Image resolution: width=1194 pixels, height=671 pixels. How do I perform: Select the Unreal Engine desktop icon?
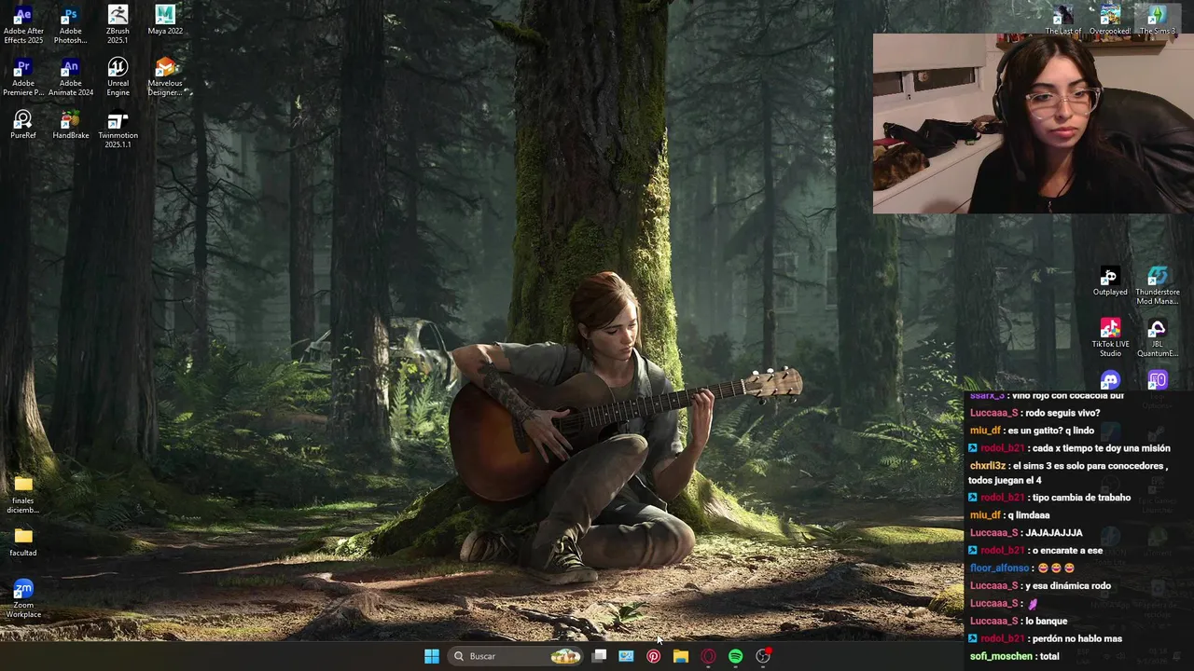pyautogui.click(x=118, y=77)
